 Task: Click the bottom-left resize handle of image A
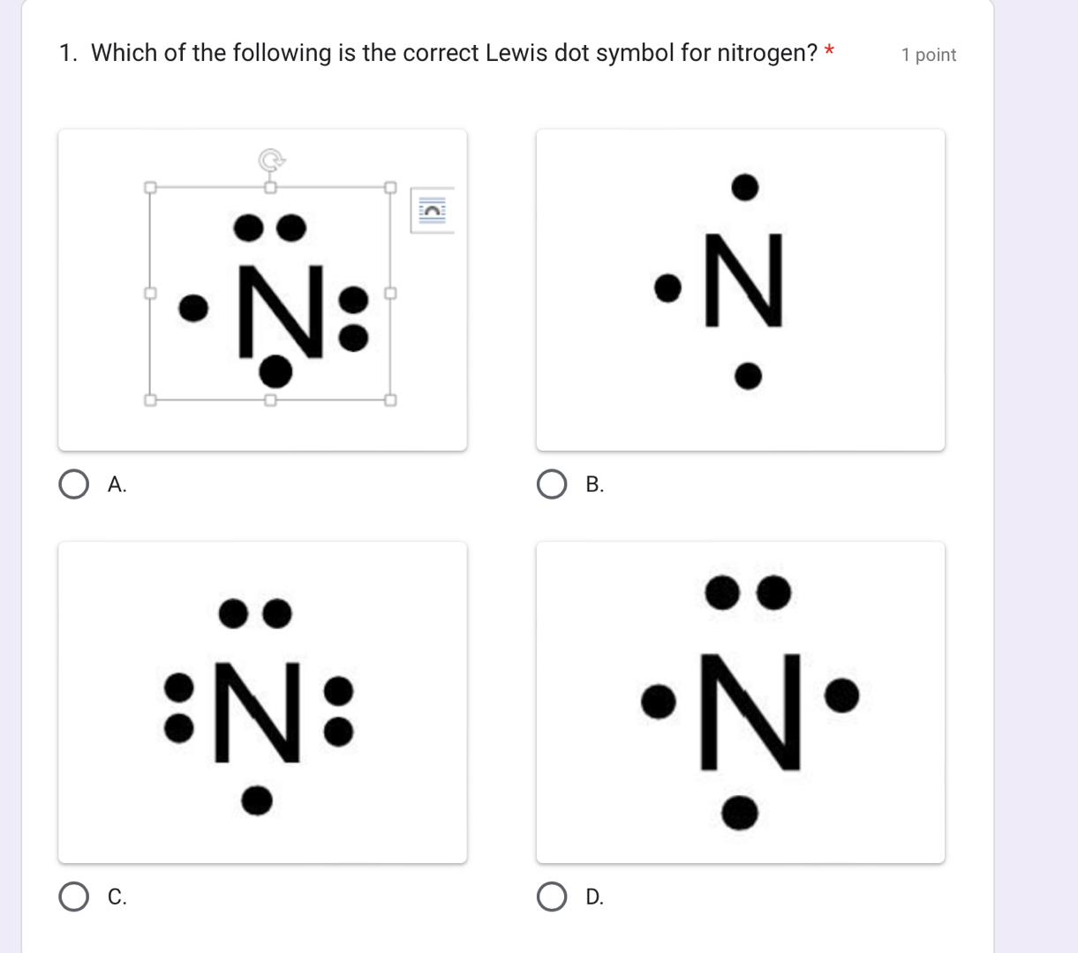coord(149,400)
